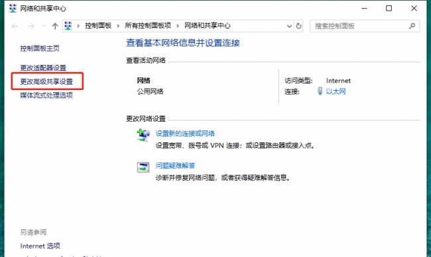Open the recent locations dropdown arrow

pyautogui.click(x=44, y=26)
